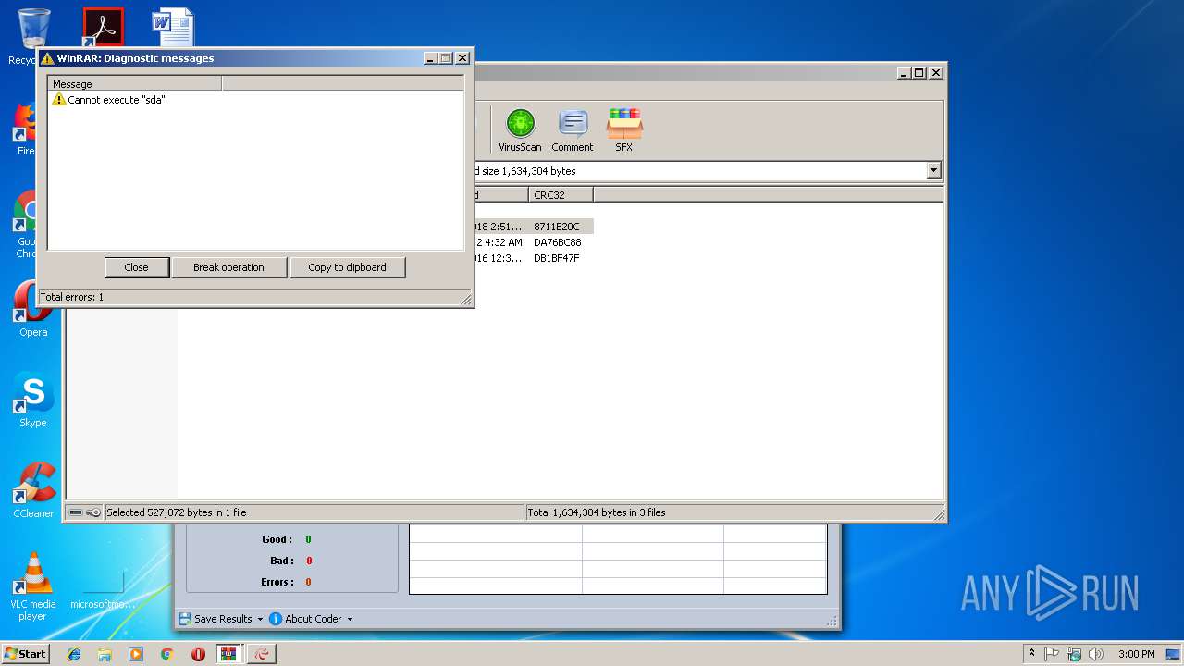Click the warning icon beside the error message
Screen dimensions: 1184x666
tap(59, 99)
